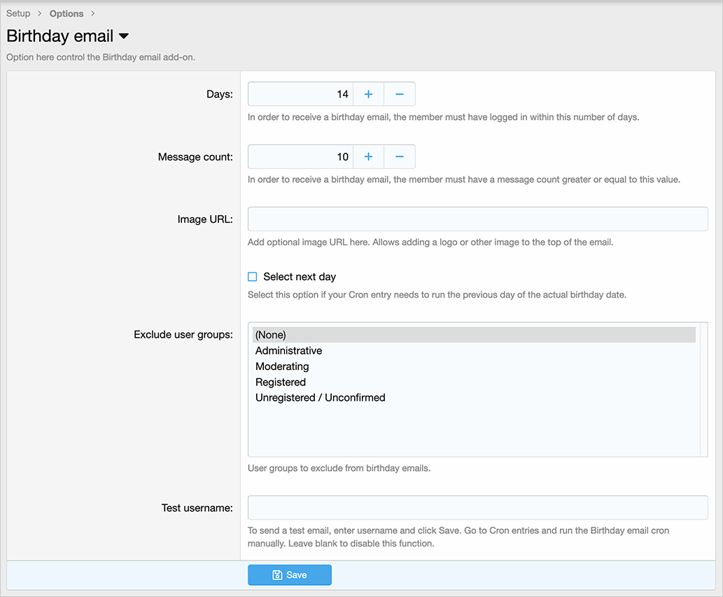
Task: Decrease Days value with minus icon
Action: click(399, 94)
